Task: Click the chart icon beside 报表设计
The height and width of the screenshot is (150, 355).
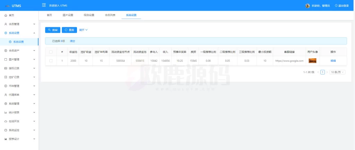Action: (x=6, y=139)
